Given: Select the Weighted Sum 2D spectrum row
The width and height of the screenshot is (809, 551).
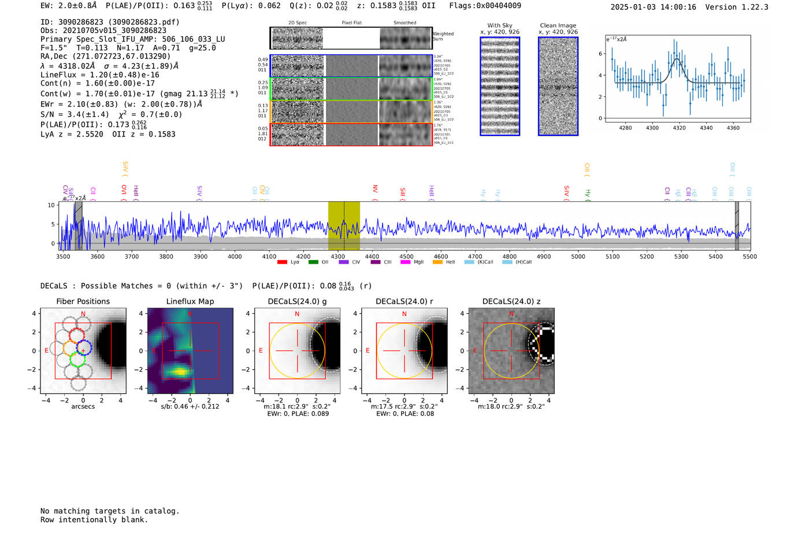Looking at the screenshot, I should coord(351,38).
